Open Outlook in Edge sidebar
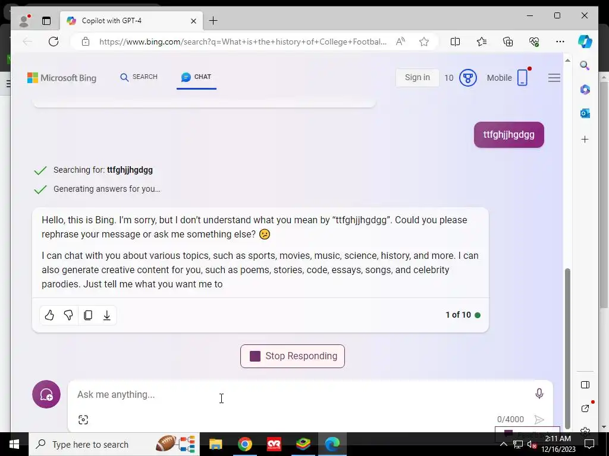 point(585,113)
